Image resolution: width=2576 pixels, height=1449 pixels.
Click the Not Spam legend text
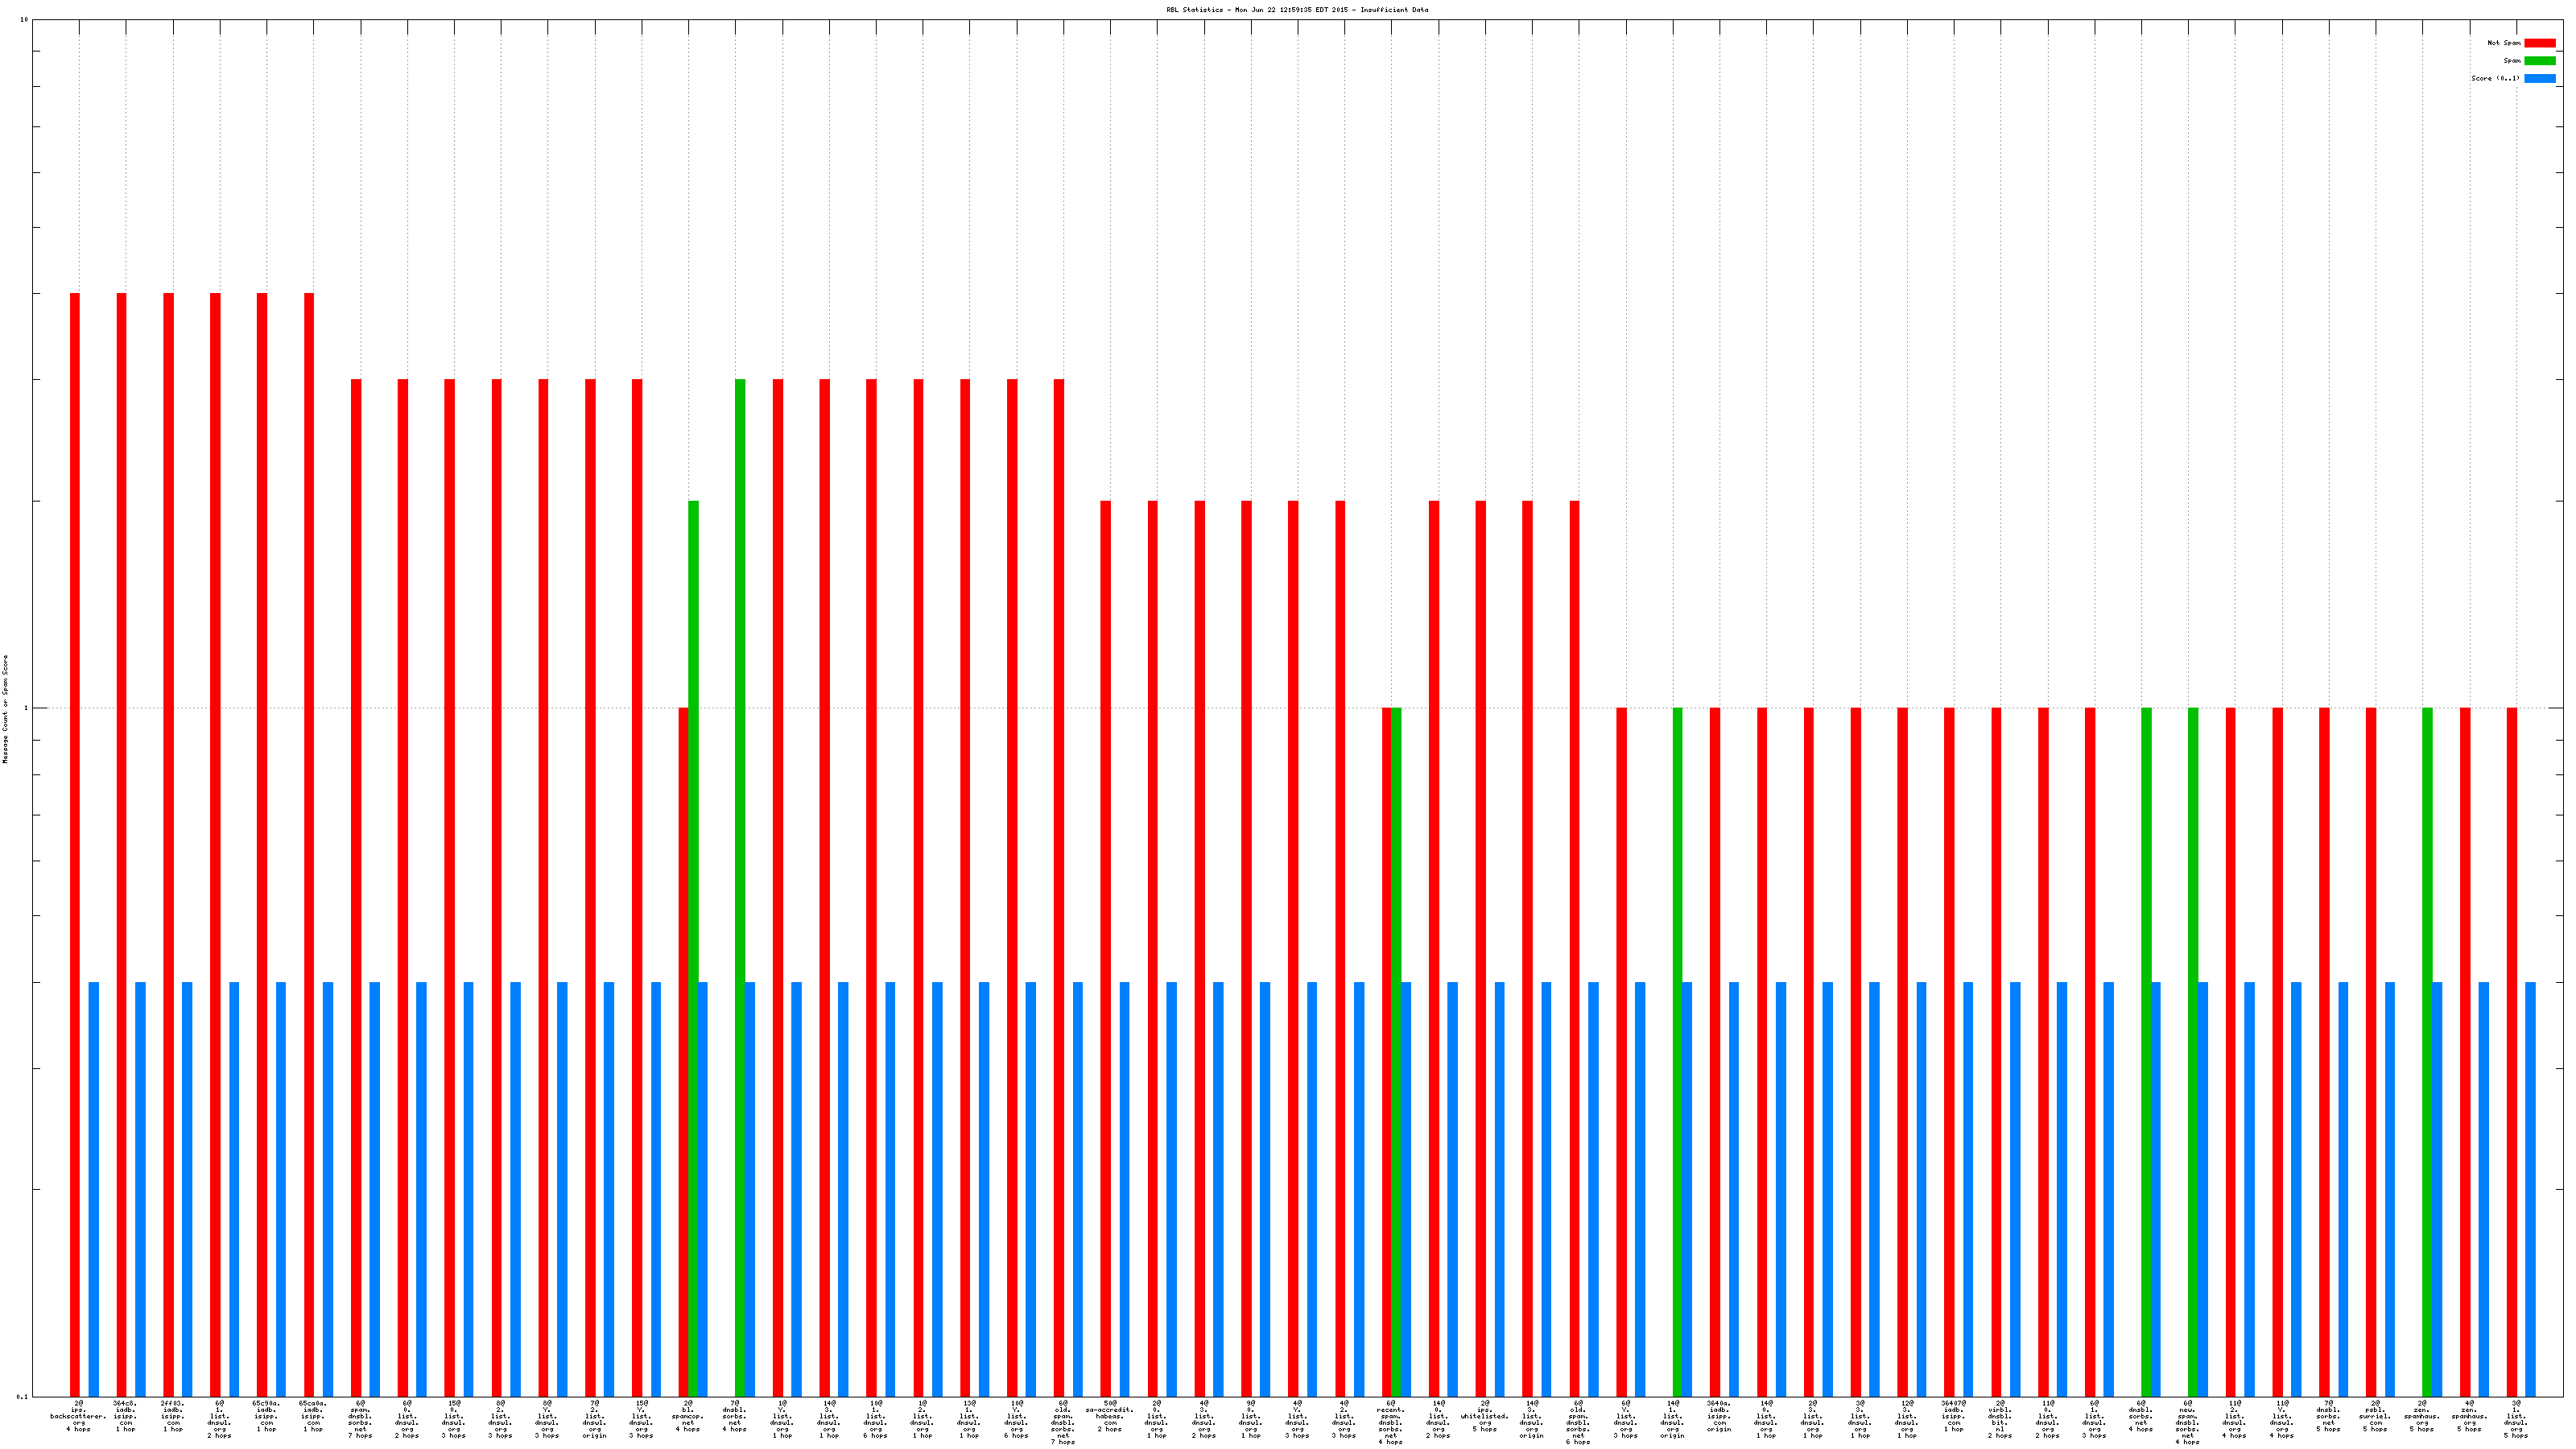click(x=2504, y=43)
